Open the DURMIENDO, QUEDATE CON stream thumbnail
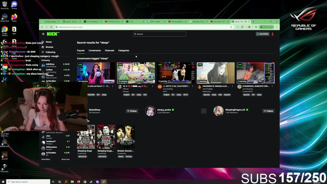327x184 pixels. tap(255, 73)
